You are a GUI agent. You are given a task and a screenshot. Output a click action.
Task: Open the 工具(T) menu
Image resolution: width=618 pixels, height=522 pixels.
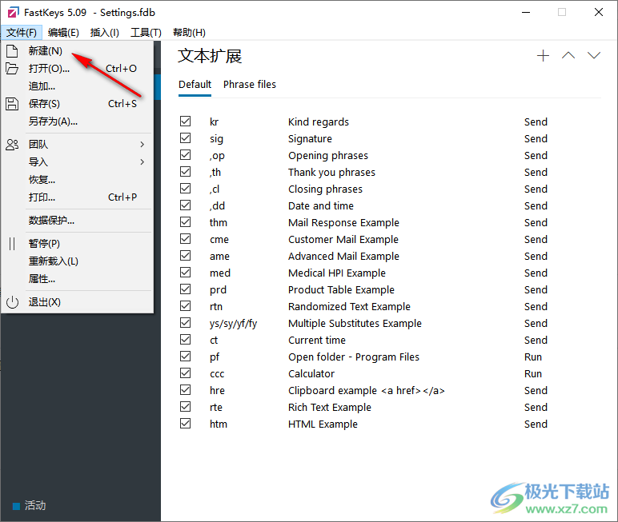click(x=146, y=33)
